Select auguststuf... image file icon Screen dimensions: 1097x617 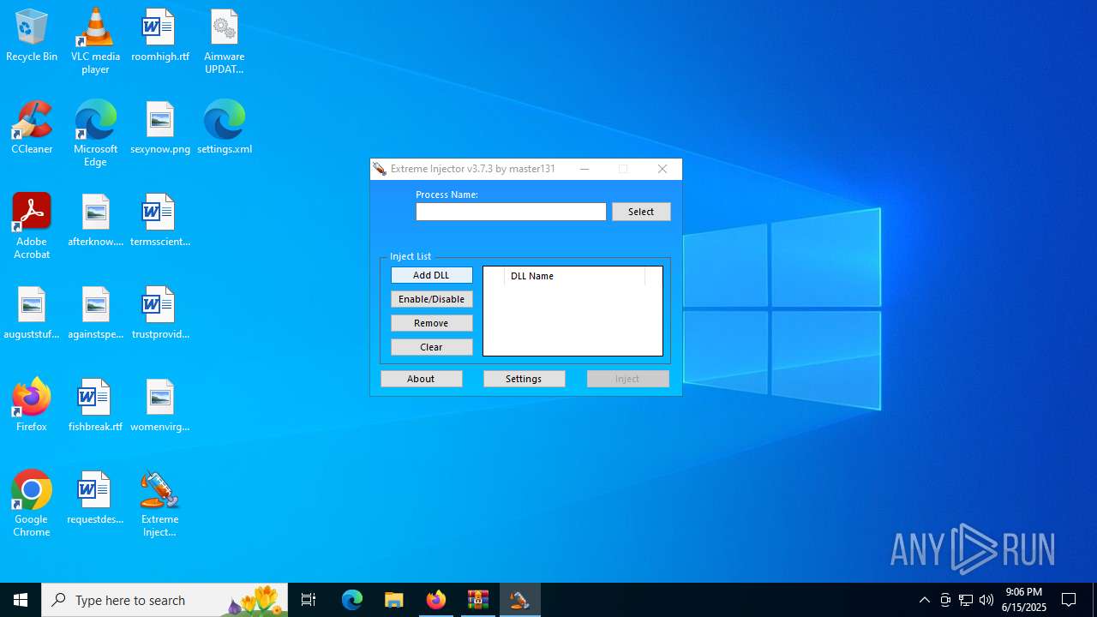click(32, 314)
